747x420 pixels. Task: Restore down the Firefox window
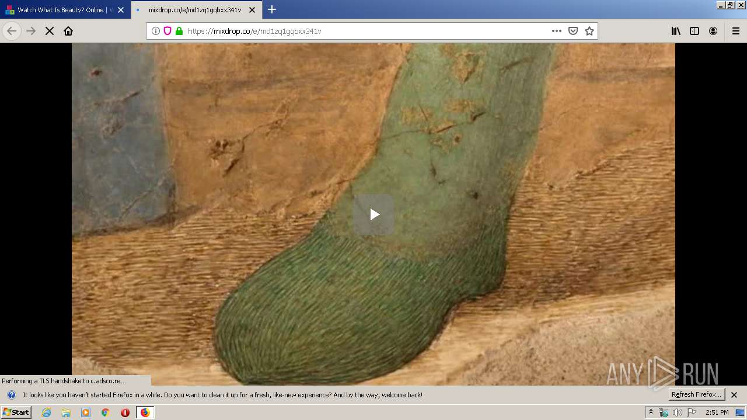pyautogui.click(x=730, y=5)
